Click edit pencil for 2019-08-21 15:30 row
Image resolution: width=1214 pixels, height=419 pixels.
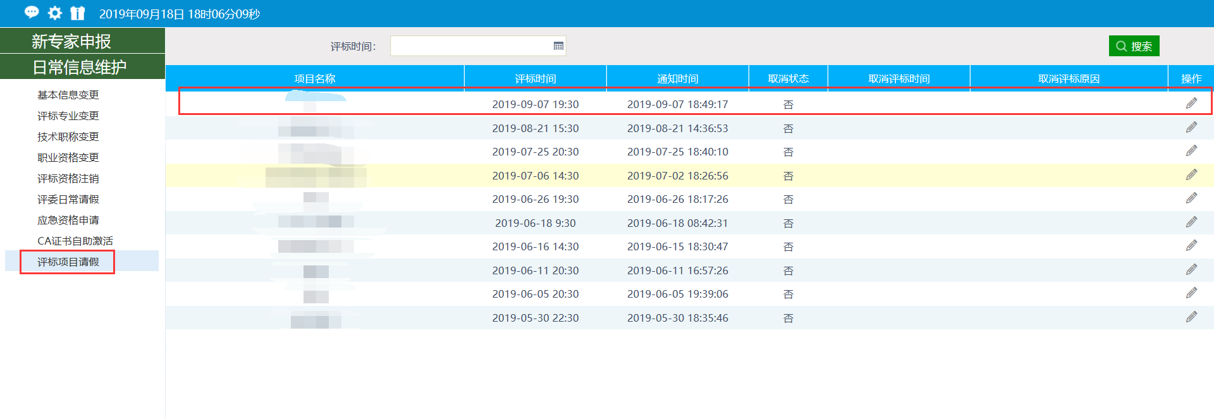[1191, 128]
